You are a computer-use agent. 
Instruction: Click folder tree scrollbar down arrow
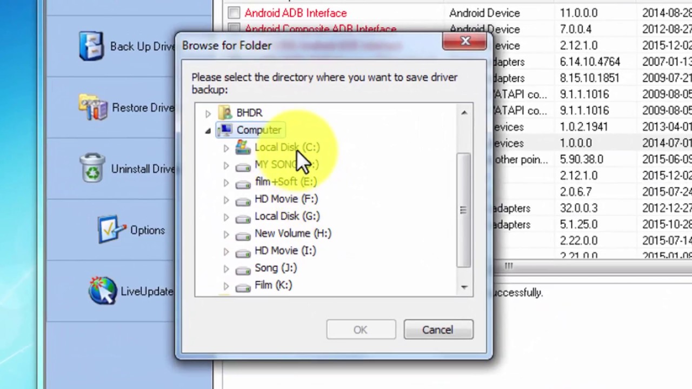click(x=464, y=287)
